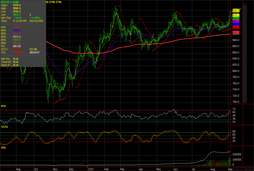This screenshot has width=254, height=171.
Task: Click the time 5:12:50 PM
Action: (20, 21)
